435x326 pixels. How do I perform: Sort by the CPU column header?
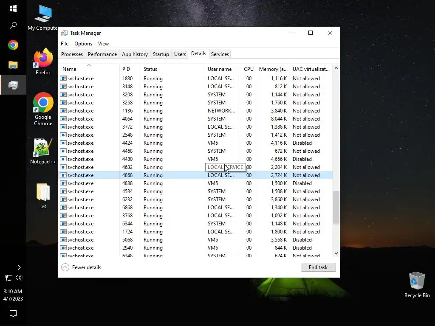(x=248, y=69)
